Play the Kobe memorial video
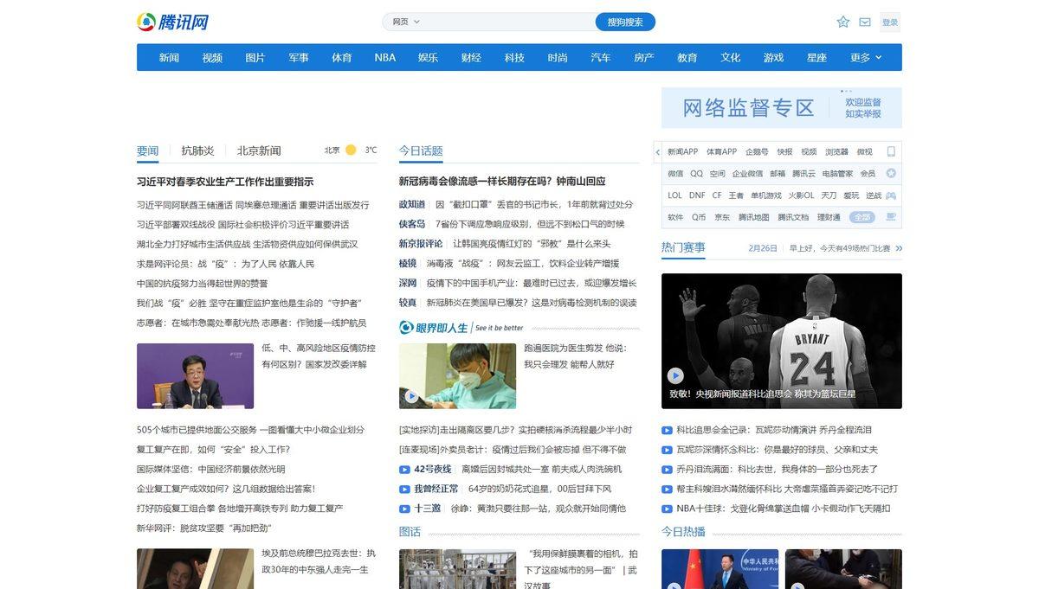 675,375
